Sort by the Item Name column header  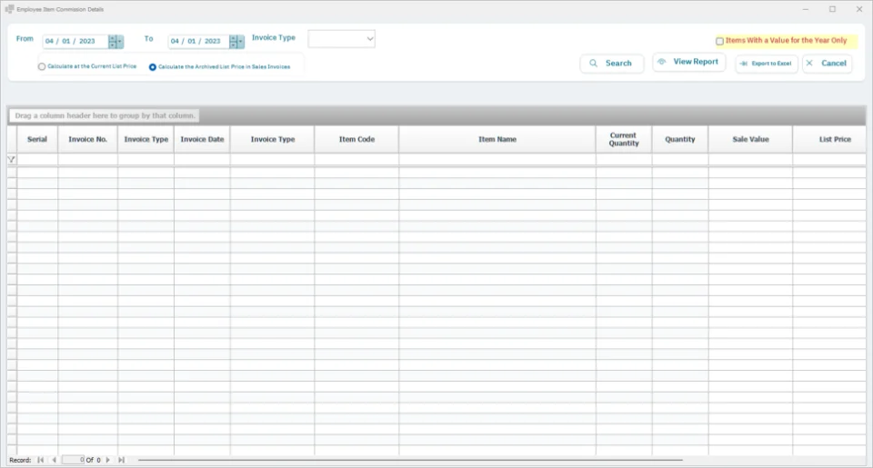coord(497,140)
